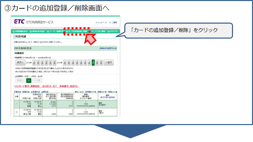The height and width of the screenshot is (142, 253).
Task: Click the 2015年08月分 heading text
Action: (x=23, y=48)
